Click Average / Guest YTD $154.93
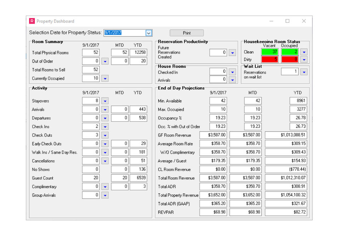The image size is (340, 239). 286,161
